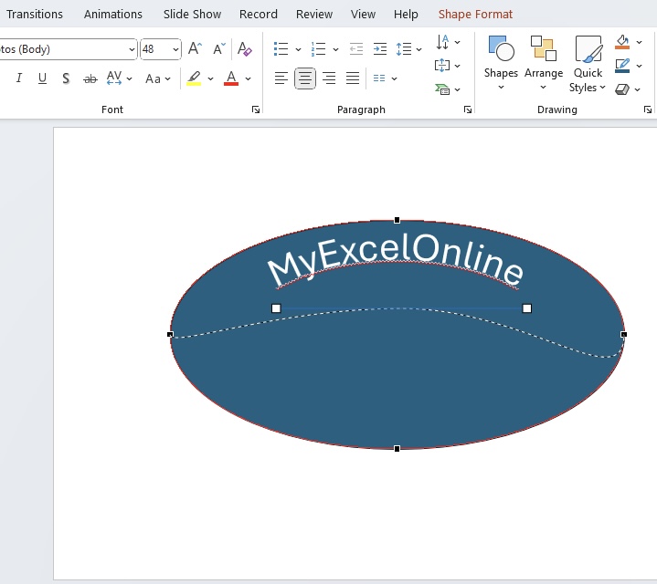
Task: Open the columns menu
Action: tap(385, 78)
